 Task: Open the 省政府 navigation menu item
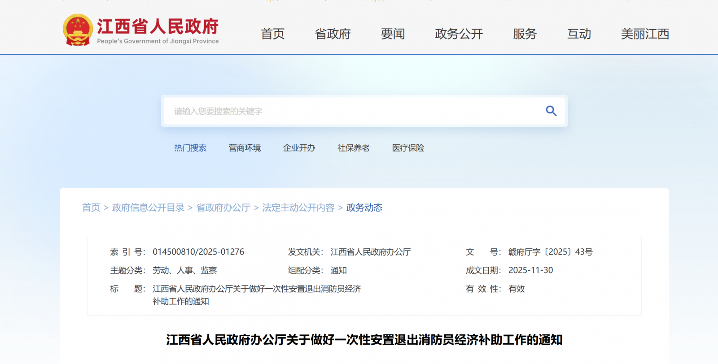point(333,34)
